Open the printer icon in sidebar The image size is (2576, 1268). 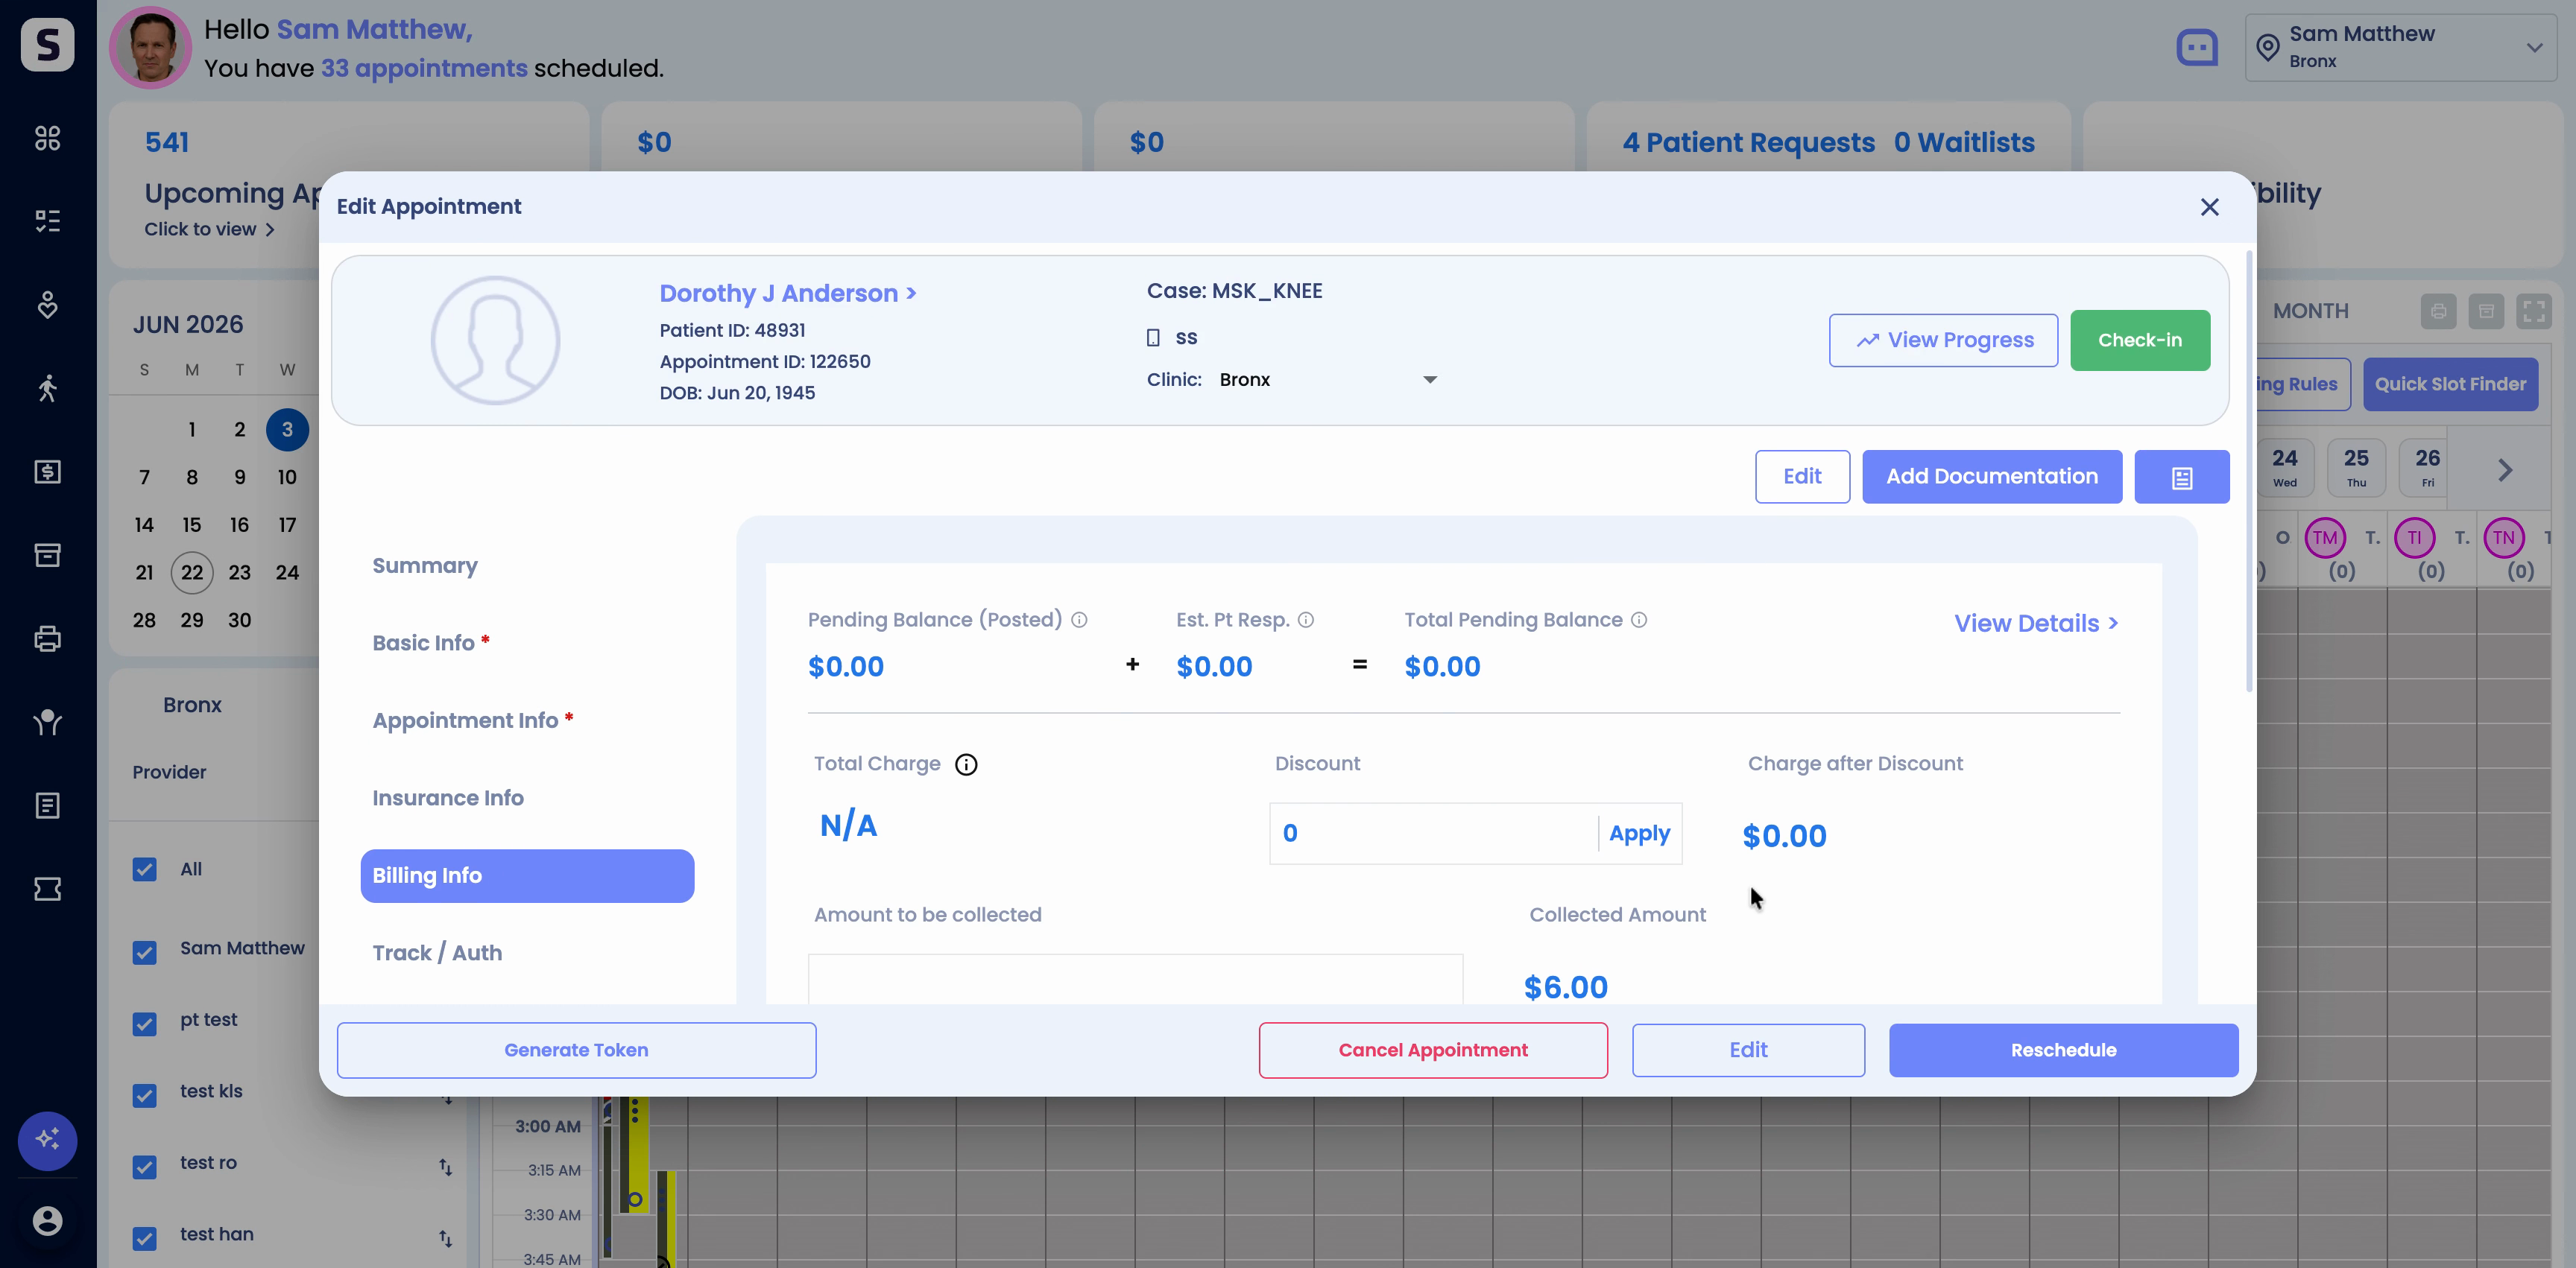pos(47,638)
